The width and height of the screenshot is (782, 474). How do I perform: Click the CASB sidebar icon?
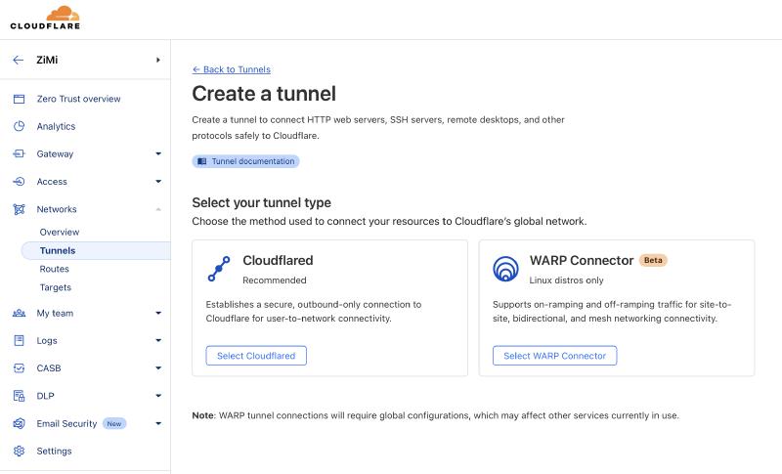pyautogui.click(x=19, y=368)
